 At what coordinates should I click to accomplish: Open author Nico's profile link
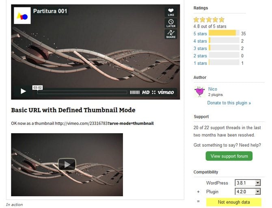212,89
